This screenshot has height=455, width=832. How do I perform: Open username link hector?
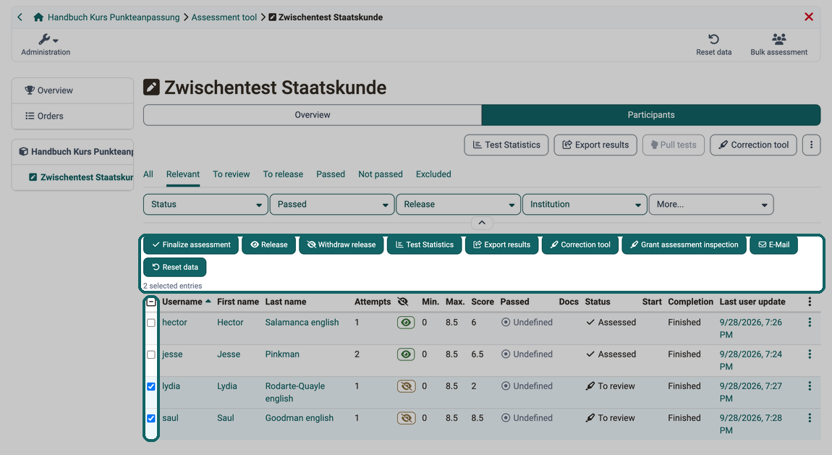click(x=174, y=323)
